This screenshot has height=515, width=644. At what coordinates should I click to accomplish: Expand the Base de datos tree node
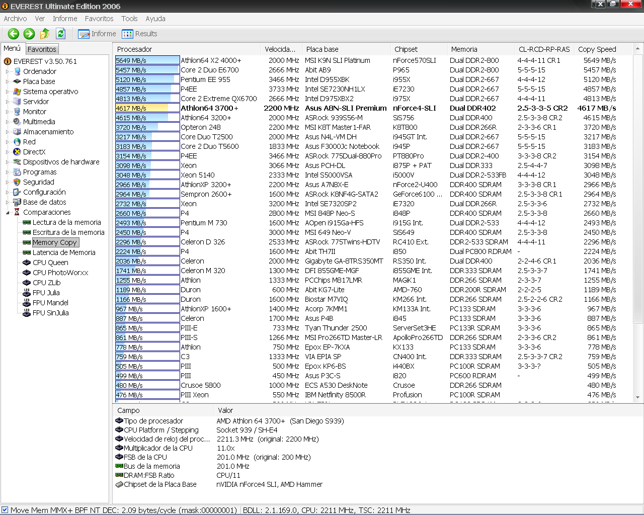point(8,202)
